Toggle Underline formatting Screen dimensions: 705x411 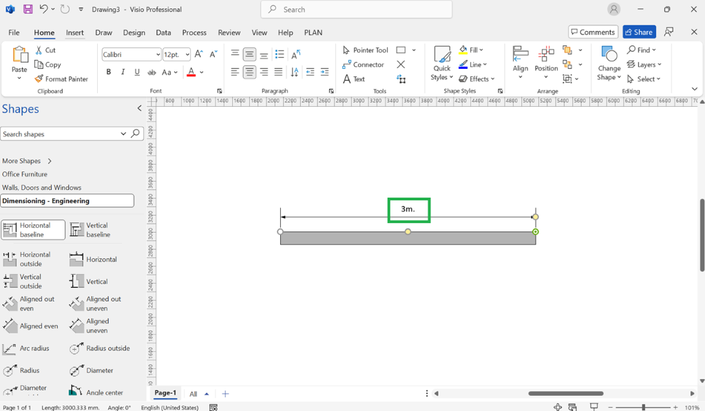[137, 72]
